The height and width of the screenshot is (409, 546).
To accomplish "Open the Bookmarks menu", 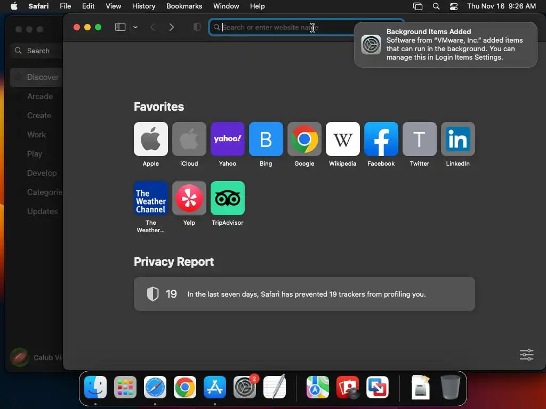I will 184,6.
